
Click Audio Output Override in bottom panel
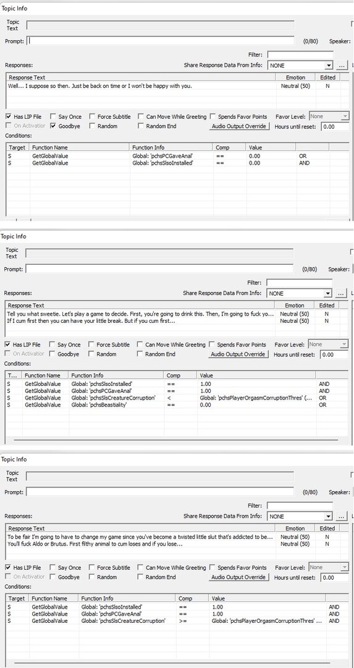(240, 577)
